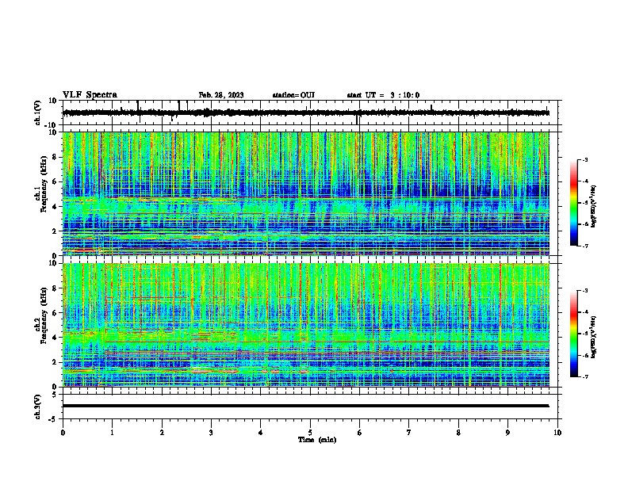Screen dimensions: 628x485
Task: Click the "5" tick on the ch.3 voltage axis
Action: [55, 395]
